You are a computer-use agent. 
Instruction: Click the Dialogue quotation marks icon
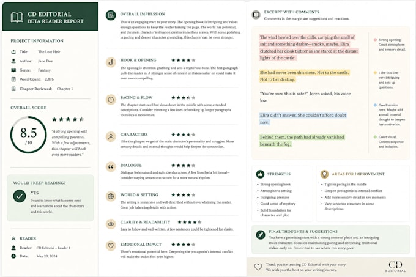(111, 167)
